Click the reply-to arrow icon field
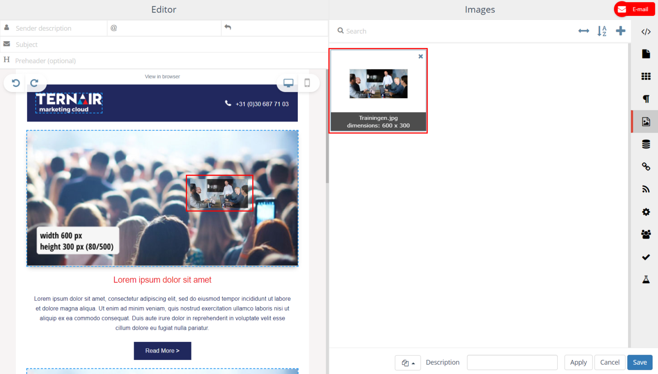Screen dimensions: 658x374 tap(275, 28)
